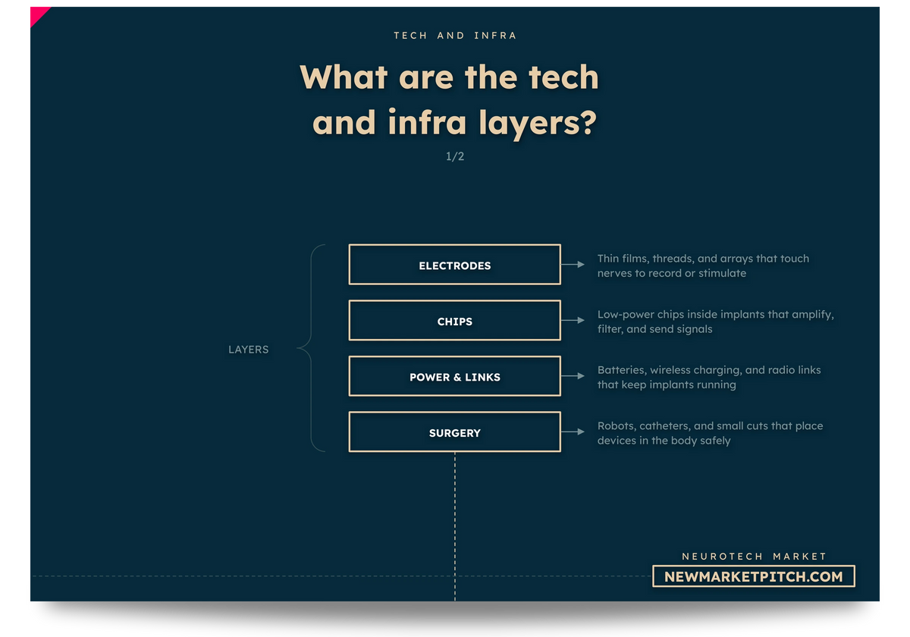Viewport: 910px width, 637px height.
Task: Click the LAYERS label
Action: tap(249, 350)
